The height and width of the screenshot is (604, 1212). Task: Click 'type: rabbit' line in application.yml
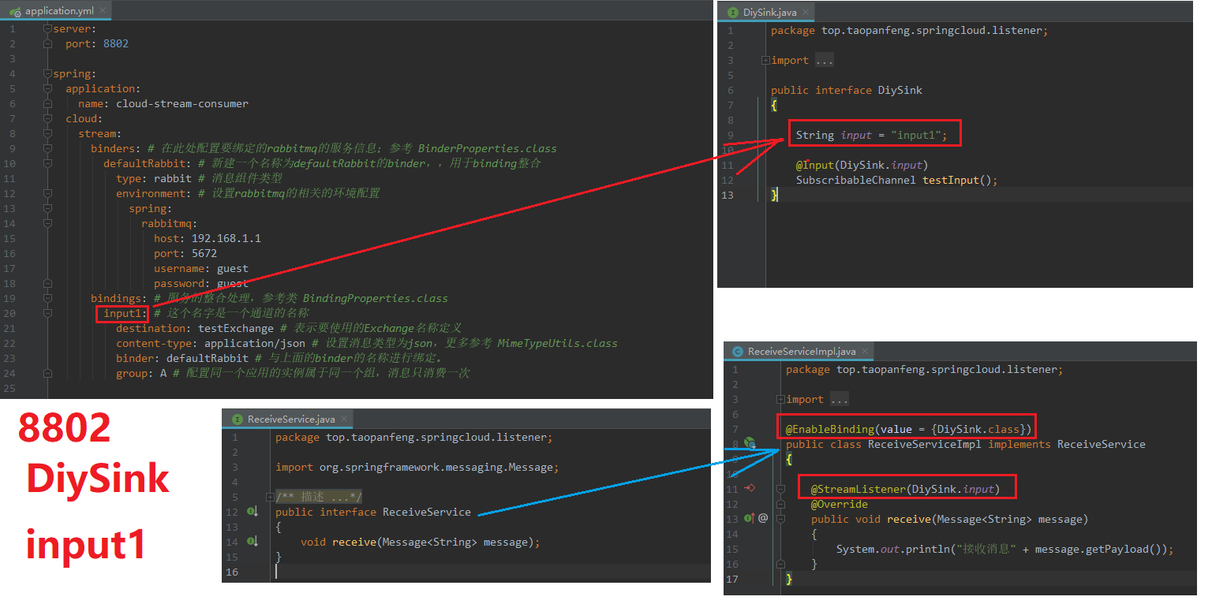[154, 179]
